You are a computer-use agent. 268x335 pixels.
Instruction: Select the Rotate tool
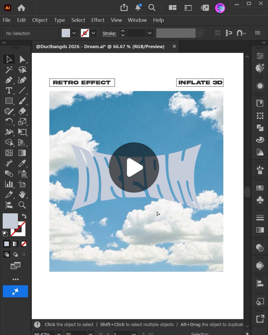coord(9,121)
